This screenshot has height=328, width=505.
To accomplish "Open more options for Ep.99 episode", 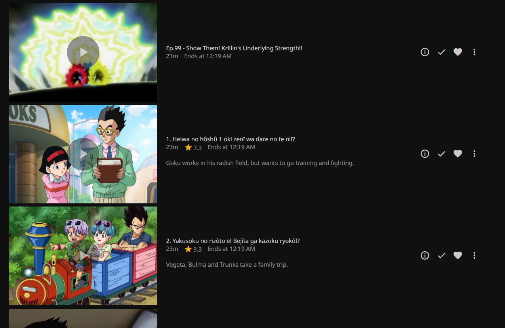I will [475, 52].
